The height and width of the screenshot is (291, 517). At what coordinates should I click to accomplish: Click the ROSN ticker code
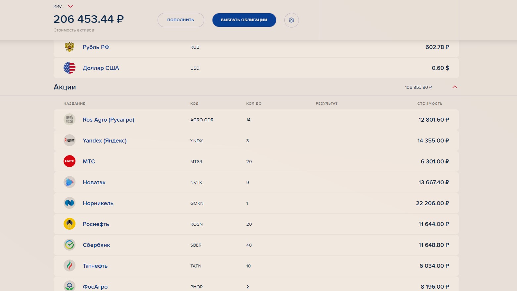click(196, 224)
